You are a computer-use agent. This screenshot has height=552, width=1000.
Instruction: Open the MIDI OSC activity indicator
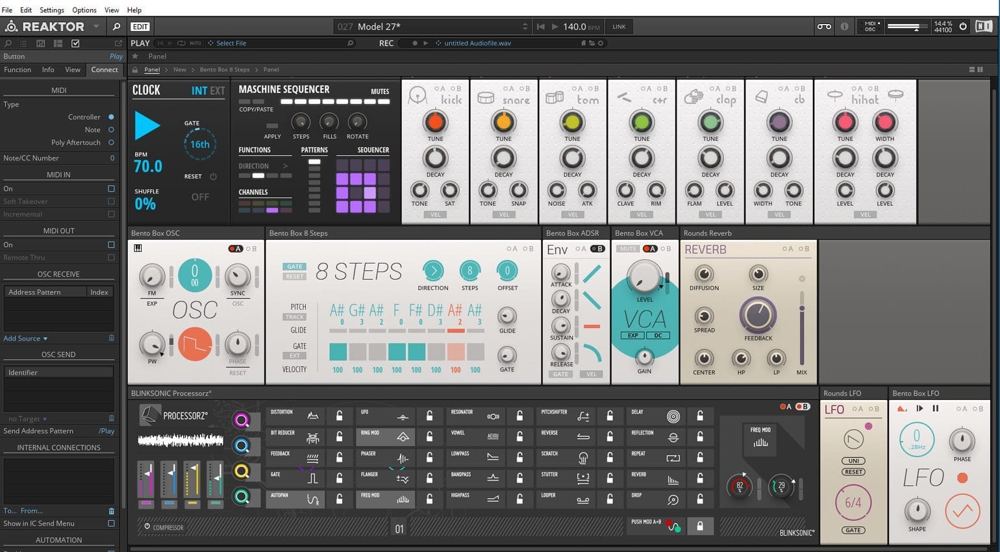[x=869, y=27]
